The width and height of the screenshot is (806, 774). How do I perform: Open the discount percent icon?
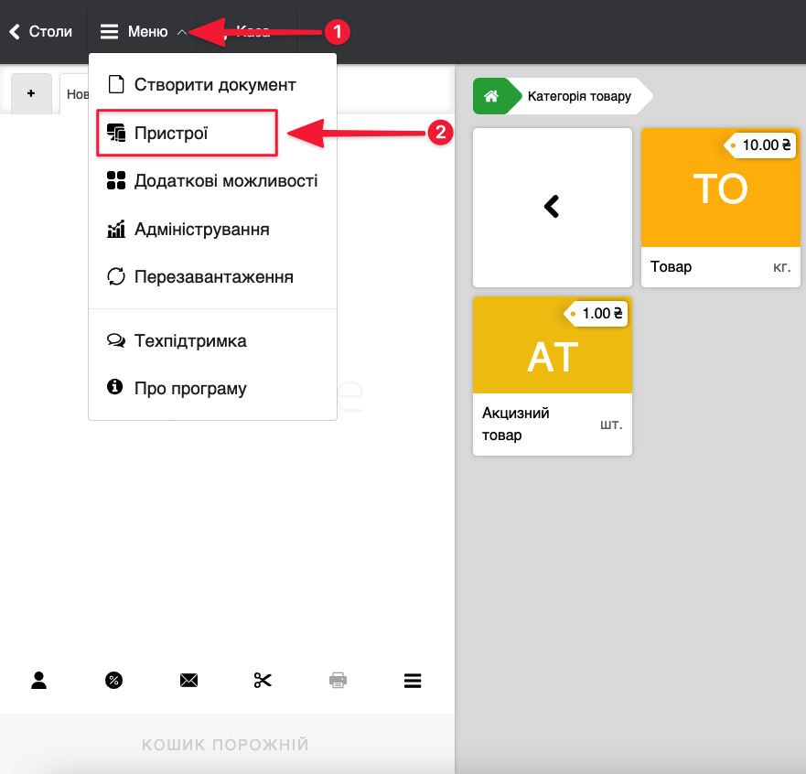pos(114,680)
